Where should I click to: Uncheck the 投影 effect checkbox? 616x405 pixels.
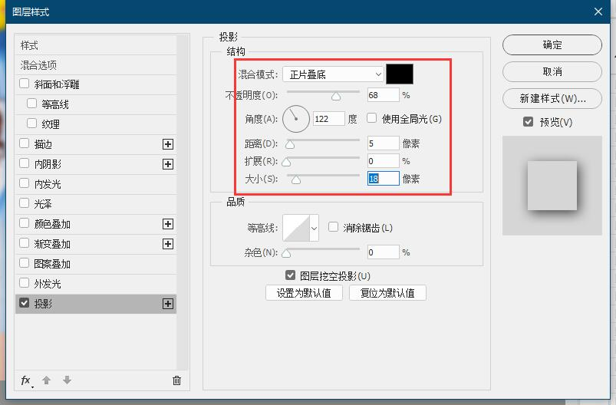[25, 303]
